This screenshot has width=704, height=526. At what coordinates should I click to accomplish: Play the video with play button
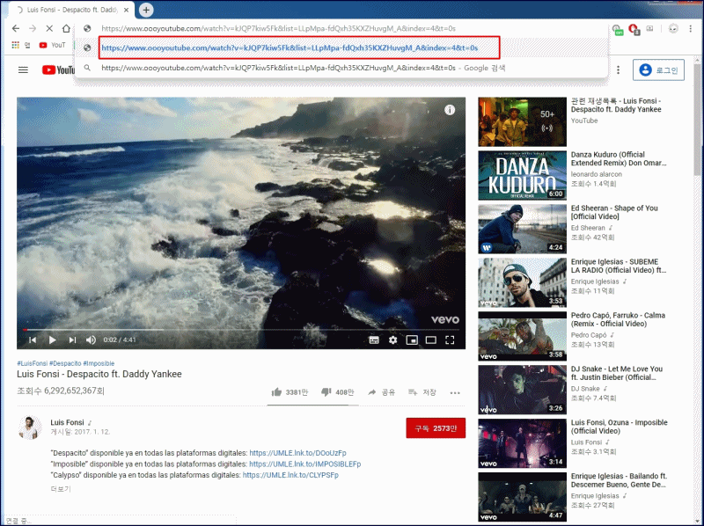coord(52,340)
